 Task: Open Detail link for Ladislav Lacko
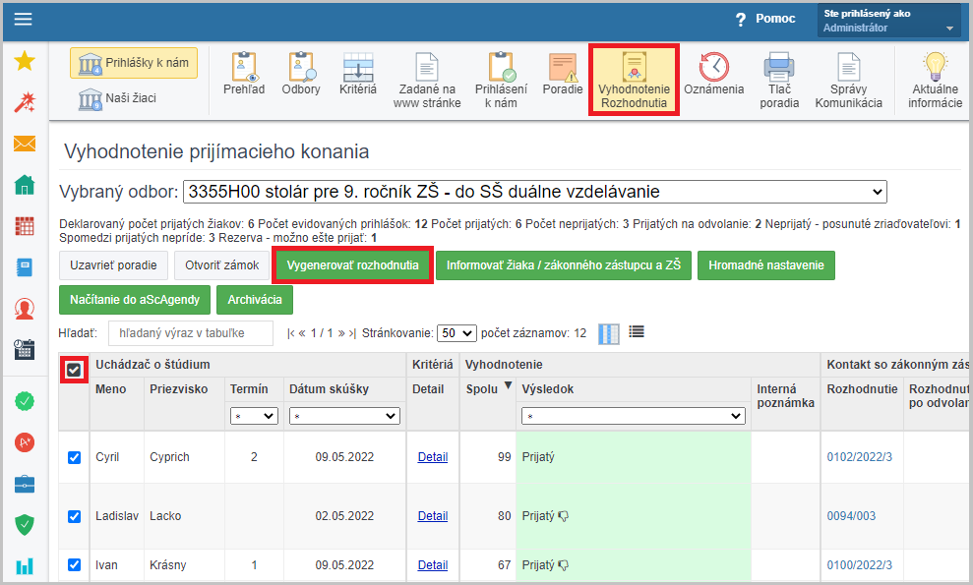[433, 516]
